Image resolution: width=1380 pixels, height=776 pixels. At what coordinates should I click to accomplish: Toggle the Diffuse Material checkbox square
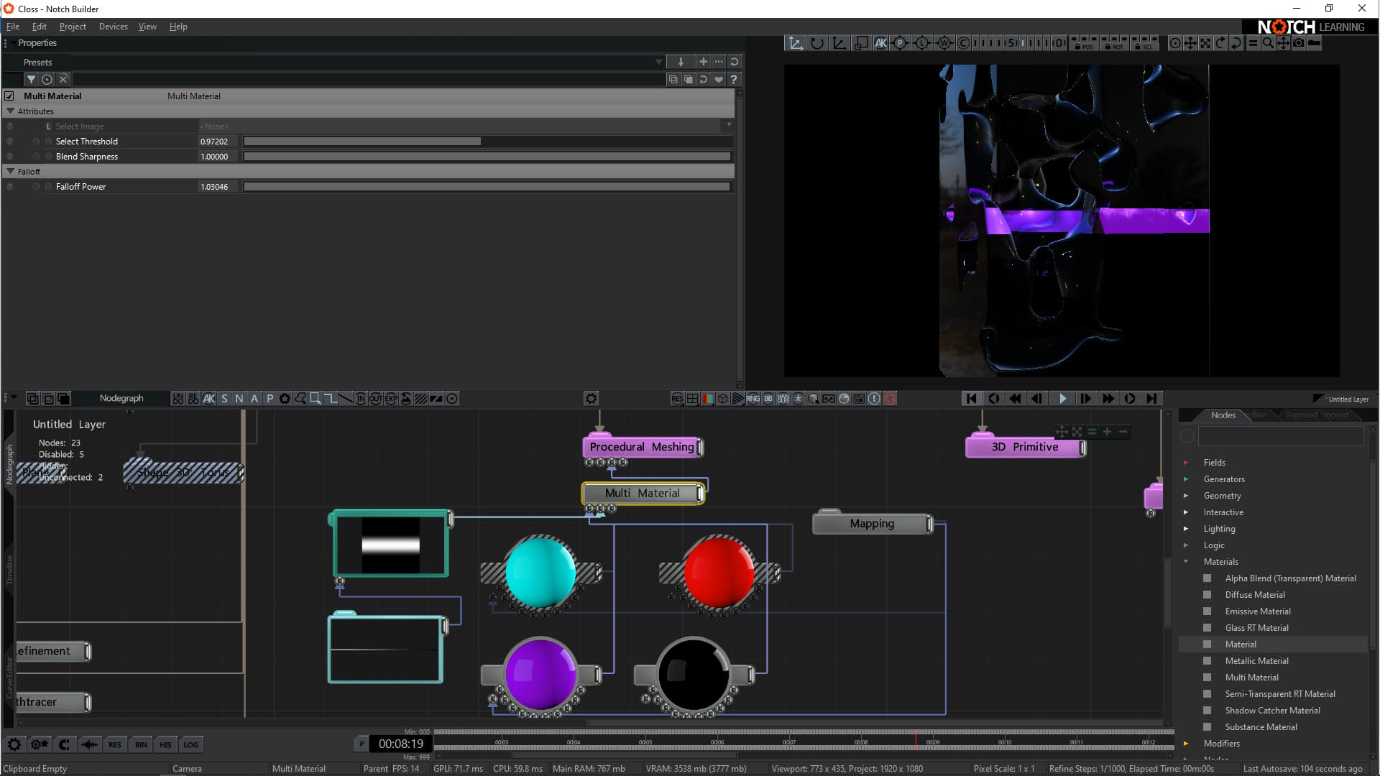(1207, 594)
